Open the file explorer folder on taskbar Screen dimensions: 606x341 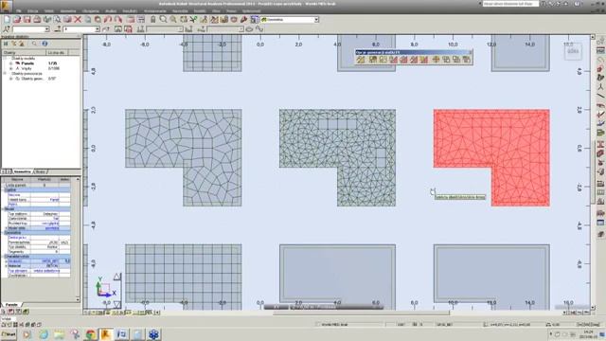pos(59,334)
